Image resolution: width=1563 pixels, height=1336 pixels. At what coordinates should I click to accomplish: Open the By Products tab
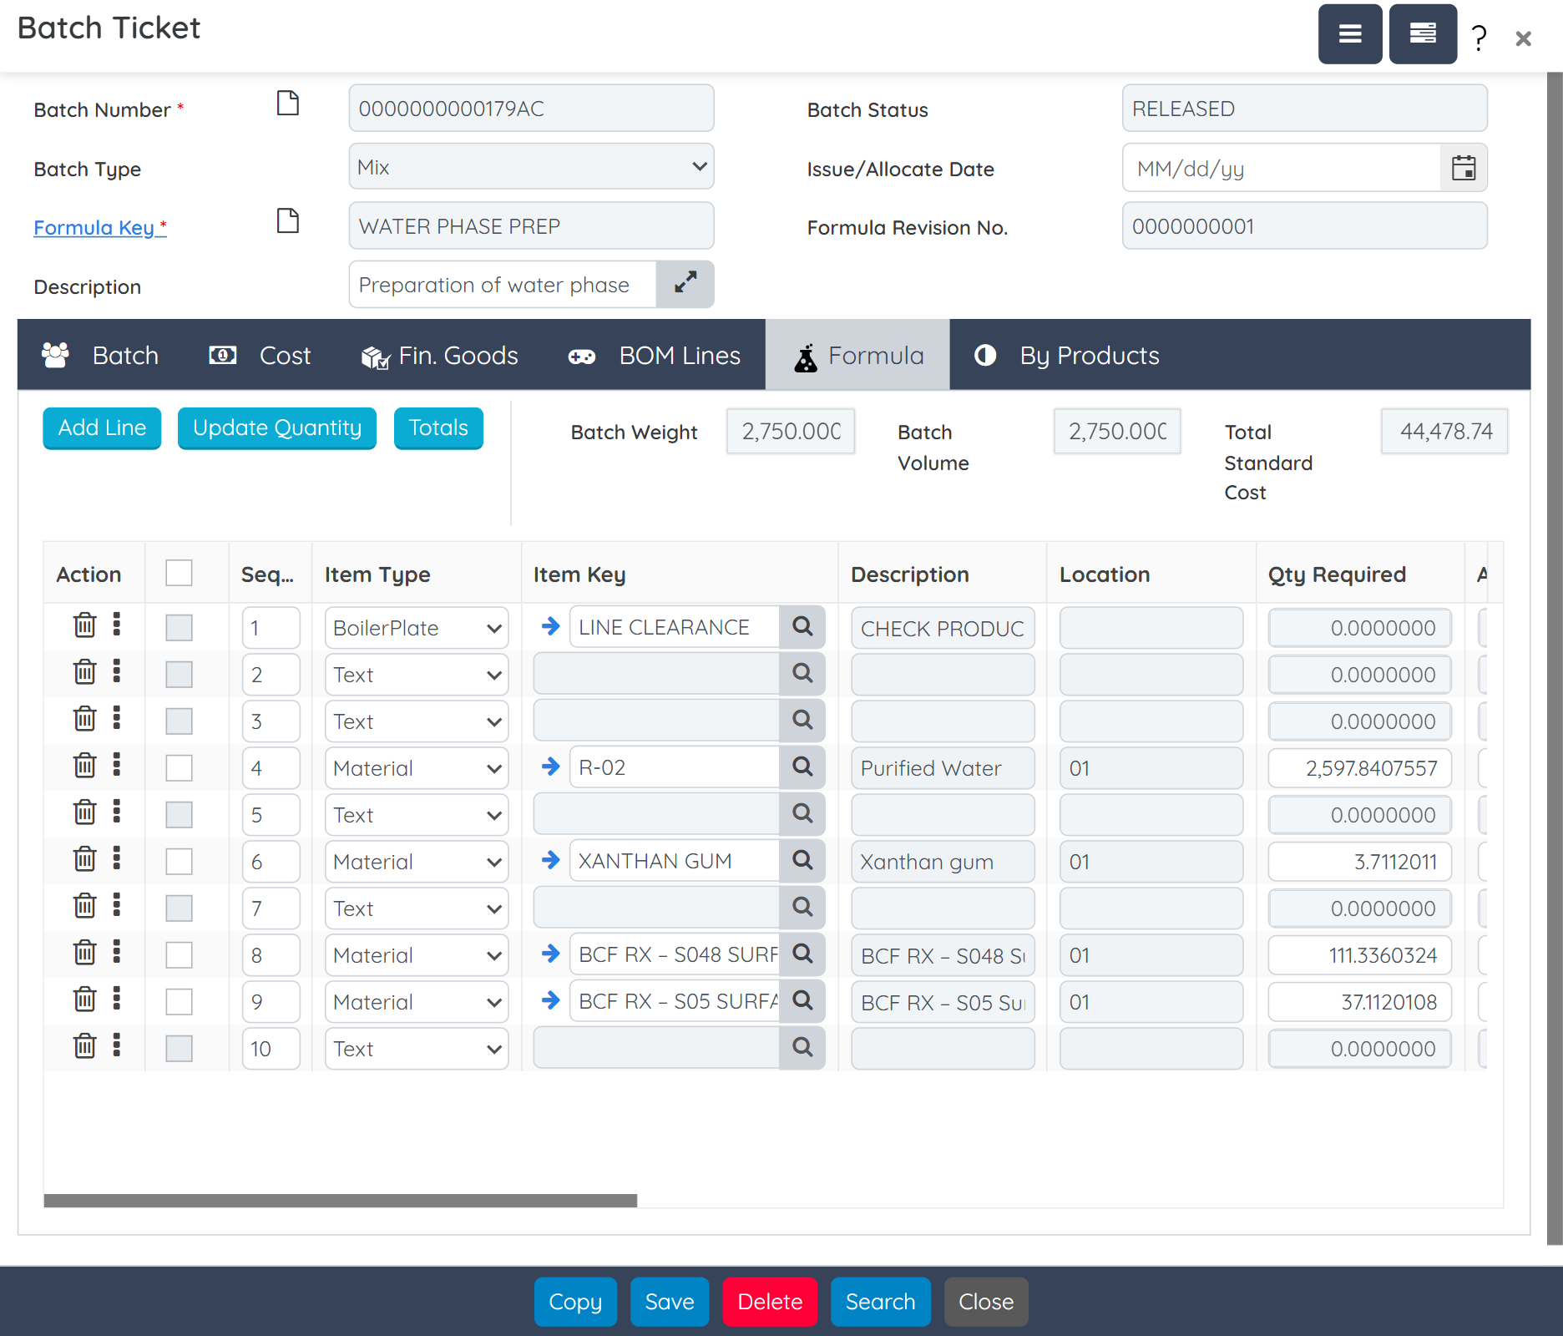[x=1066, y=356]
